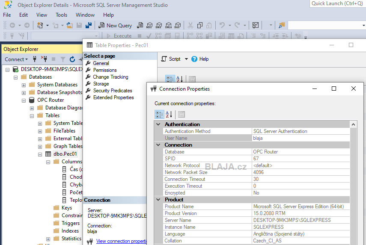
Task: Click the Quick Launch search box
Action: tap(337, 3)
